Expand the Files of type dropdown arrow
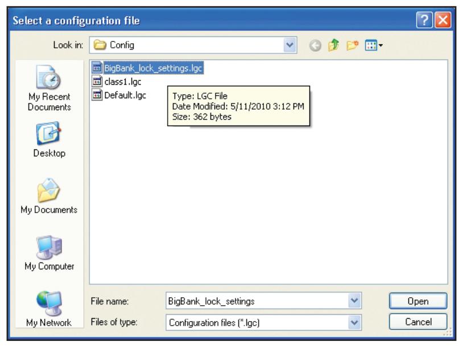This screenshot has height=346, width=463. pos(354,322)
